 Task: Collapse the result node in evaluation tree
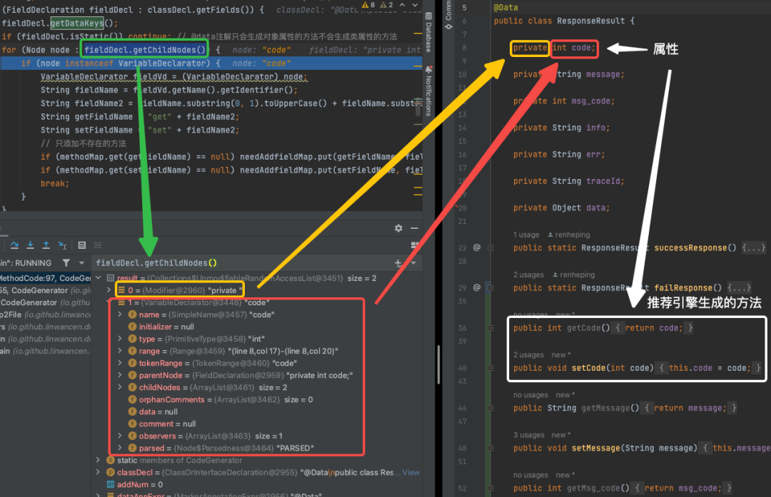99,278
